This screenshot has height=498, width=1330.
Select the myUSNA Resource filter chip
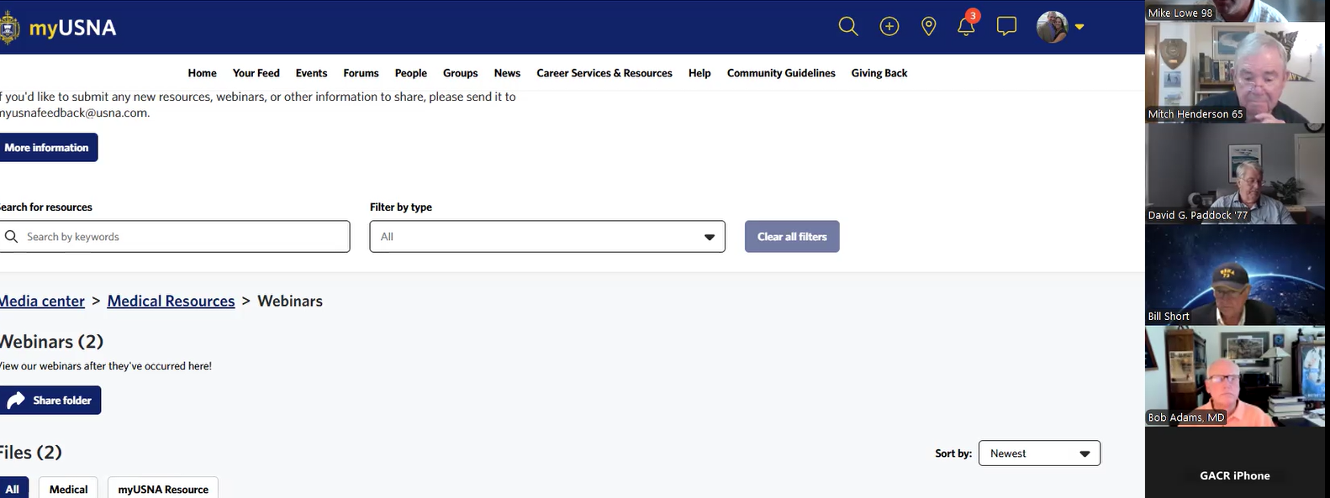point(163,489)
